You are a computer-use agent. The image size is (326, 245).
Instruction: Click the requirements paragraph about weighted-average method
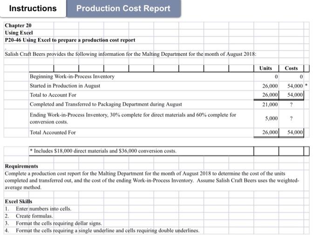[x=152, y=180]
